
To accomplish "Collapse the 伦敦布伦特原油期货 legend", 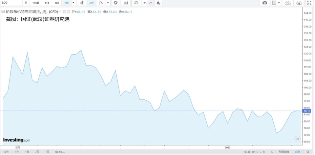I will click(3, 11).
